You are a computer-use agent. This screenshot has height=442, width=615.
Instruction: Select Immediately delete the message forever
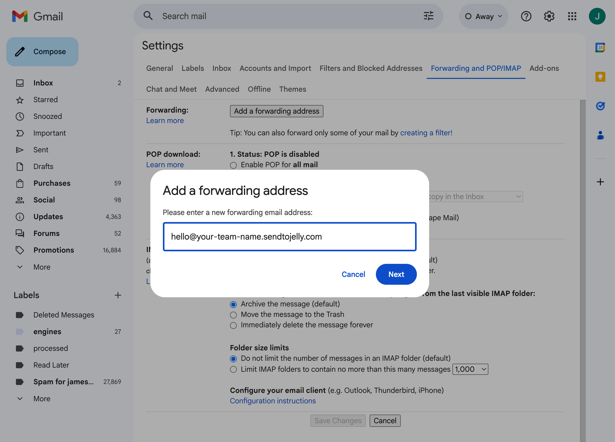pos(233,325)
